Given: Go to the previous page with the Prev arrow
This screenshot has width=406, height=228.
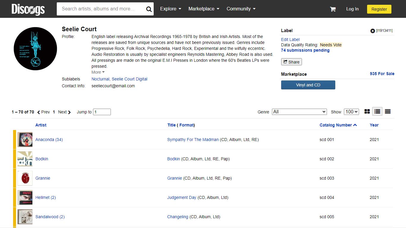Looking at the screenshot, I should (x=43, y=112).
